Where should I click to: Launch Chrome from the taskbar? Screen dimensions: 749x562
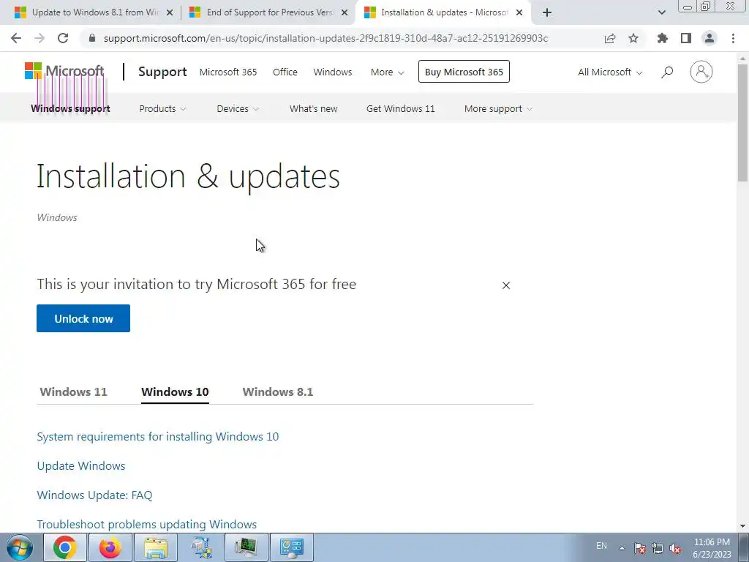(65, 547)
